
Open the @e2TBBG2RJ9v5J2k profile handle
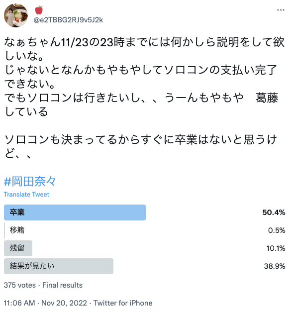pos(68,20)
